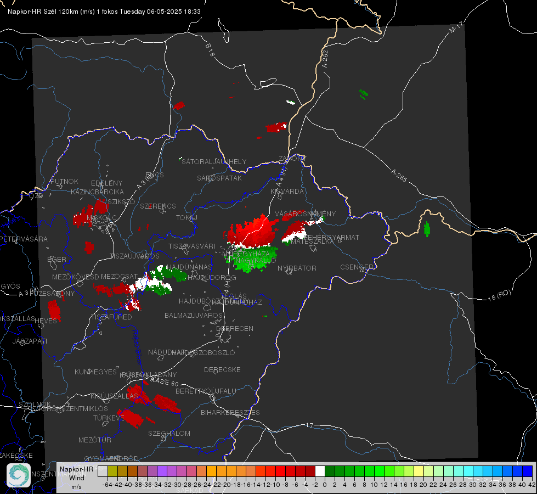This screenshot has width=537, height=494.
Task: Select the TISZAUJVAROS label
Action: tap(134, 256)
